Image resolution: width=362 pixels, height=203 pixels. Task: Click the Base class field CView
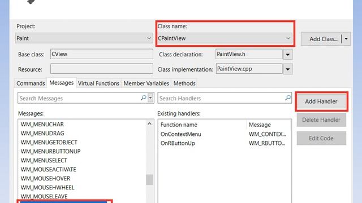102,54
